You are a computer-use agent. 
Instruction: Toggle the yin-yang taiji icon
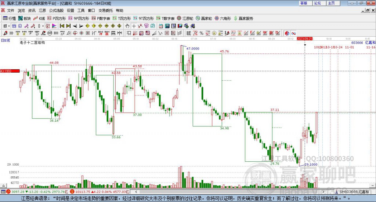point(287,33)
